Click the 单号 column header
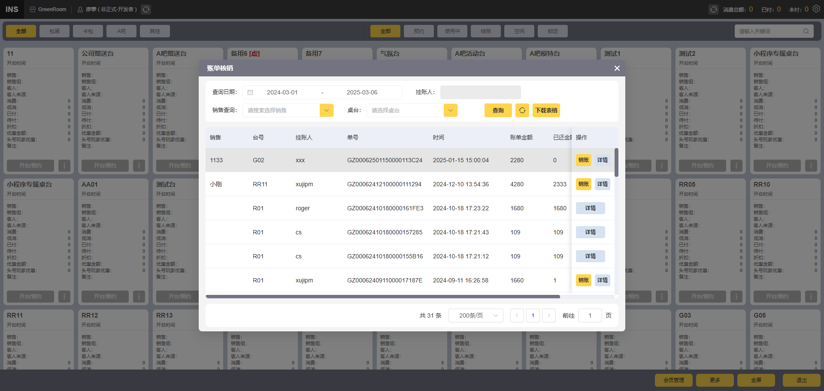The width and height of the screenshot is (824, 391). [x=353, y=137]
